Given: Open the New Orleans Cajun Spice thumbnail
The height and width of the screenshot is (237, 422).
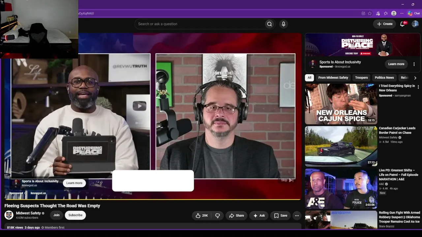Looking at the screenshot, I should (x=341, y=104).
